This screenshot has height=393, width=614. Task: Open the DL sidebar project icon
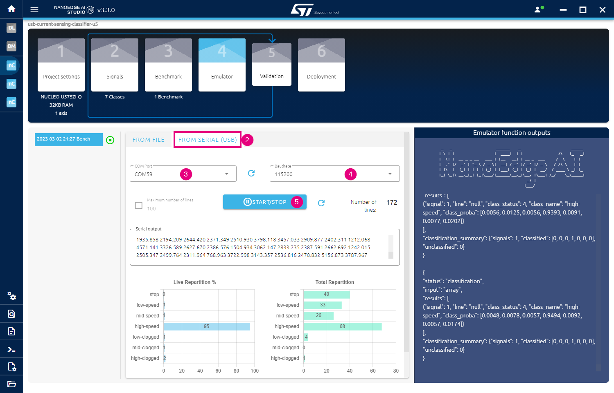pos(11,28)
